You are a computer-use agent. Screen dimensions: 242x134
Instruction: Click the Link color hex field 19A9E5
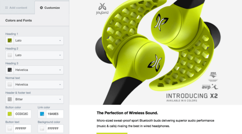click(55, 114)
